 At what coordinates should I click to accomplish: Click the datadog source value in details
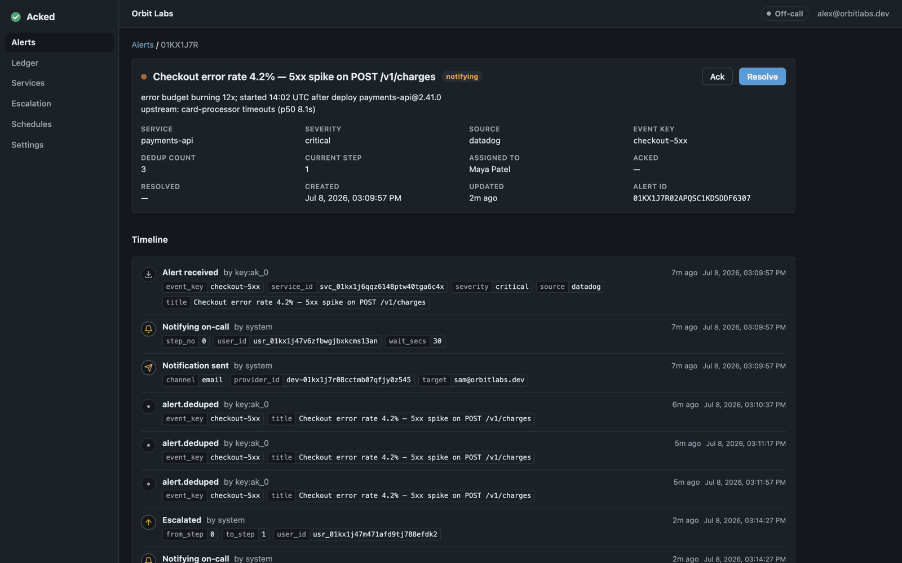485,141
